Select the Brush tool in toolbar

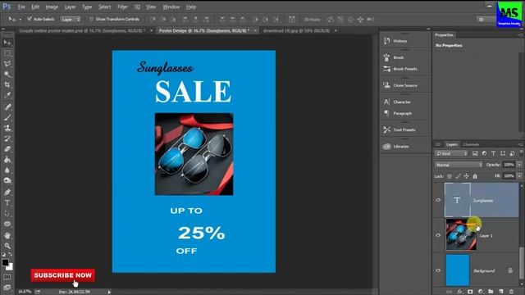tap(7, 117)
